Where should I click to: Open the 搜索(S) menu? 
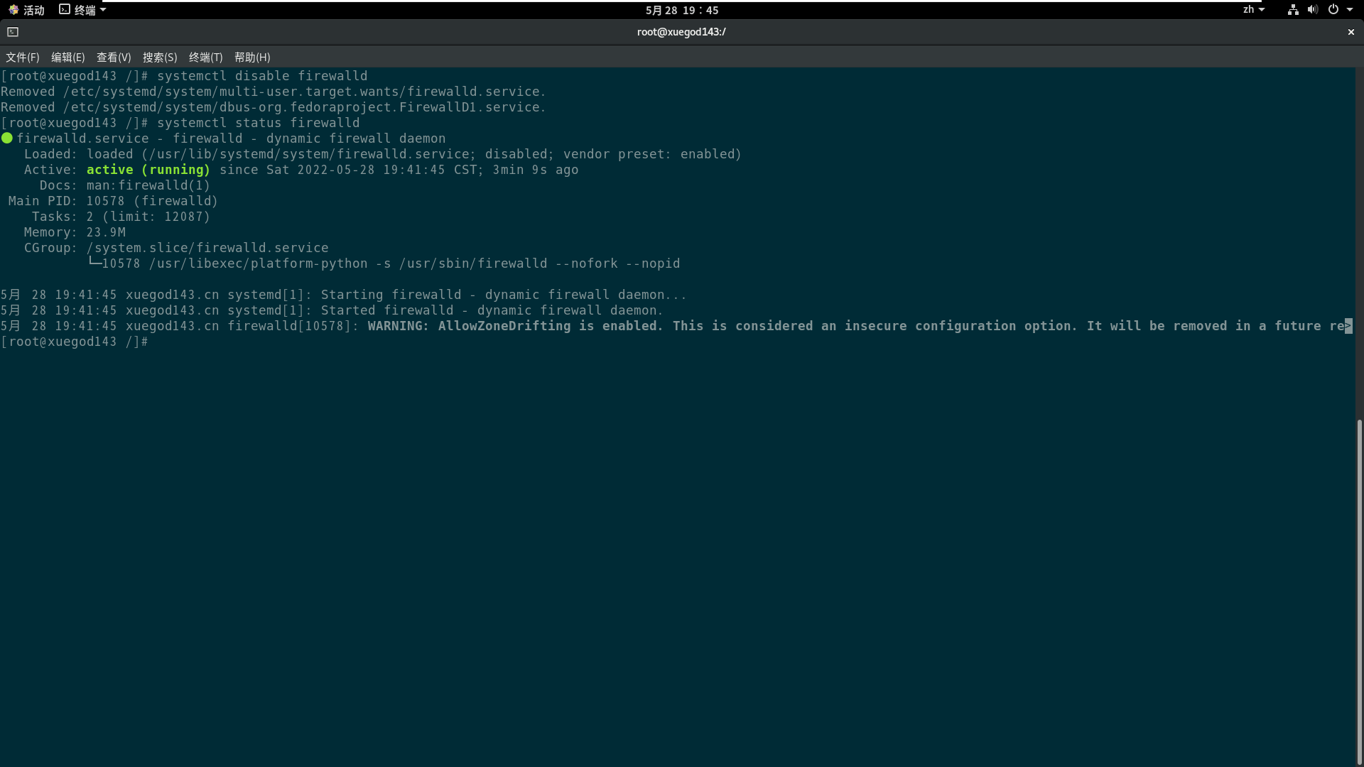tap(160, 58)
